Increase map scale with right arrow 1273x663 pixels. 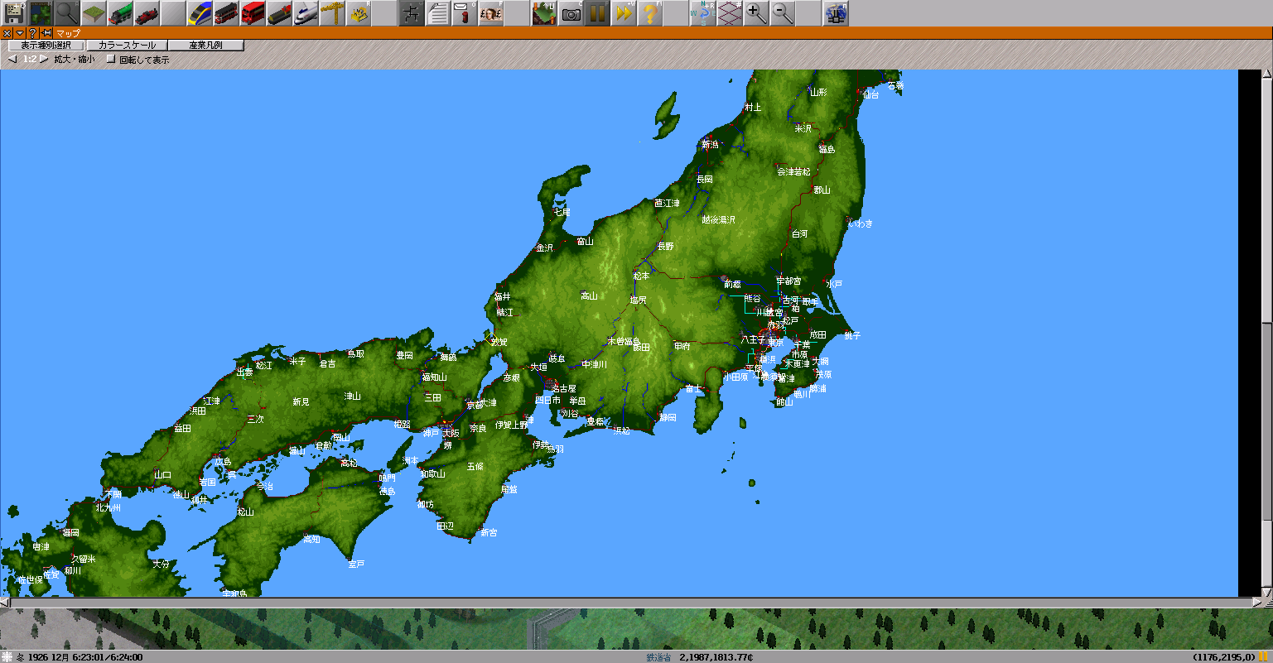44,60
